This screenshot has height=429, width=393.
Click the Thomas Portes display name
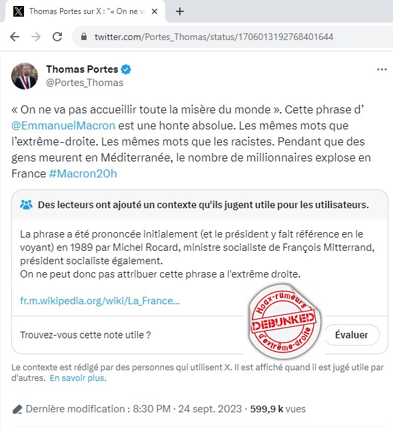tap(82, 69)
